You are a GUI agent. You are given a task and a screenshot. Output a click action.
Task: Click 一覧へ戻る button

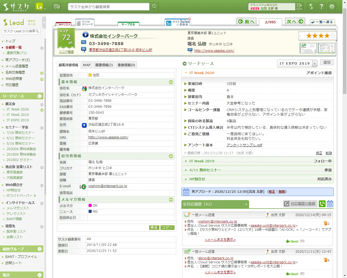point(322,22)
